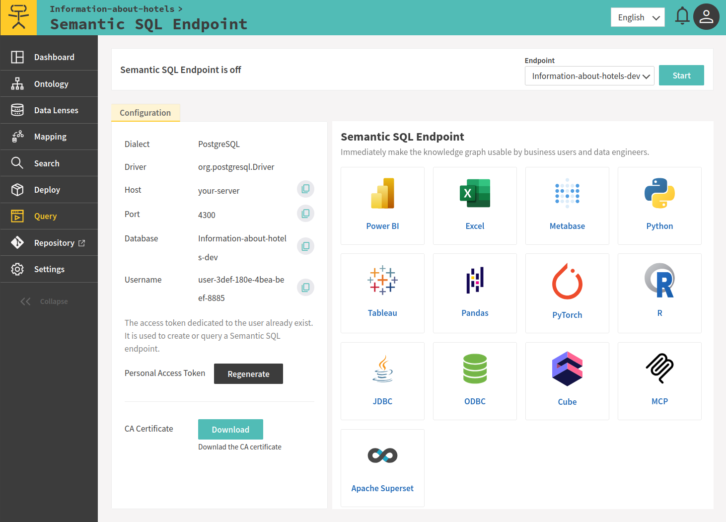Open the Cube connector tile
Image resolution: width=726 pixels, height=522 pixels.
click(567, 381)
